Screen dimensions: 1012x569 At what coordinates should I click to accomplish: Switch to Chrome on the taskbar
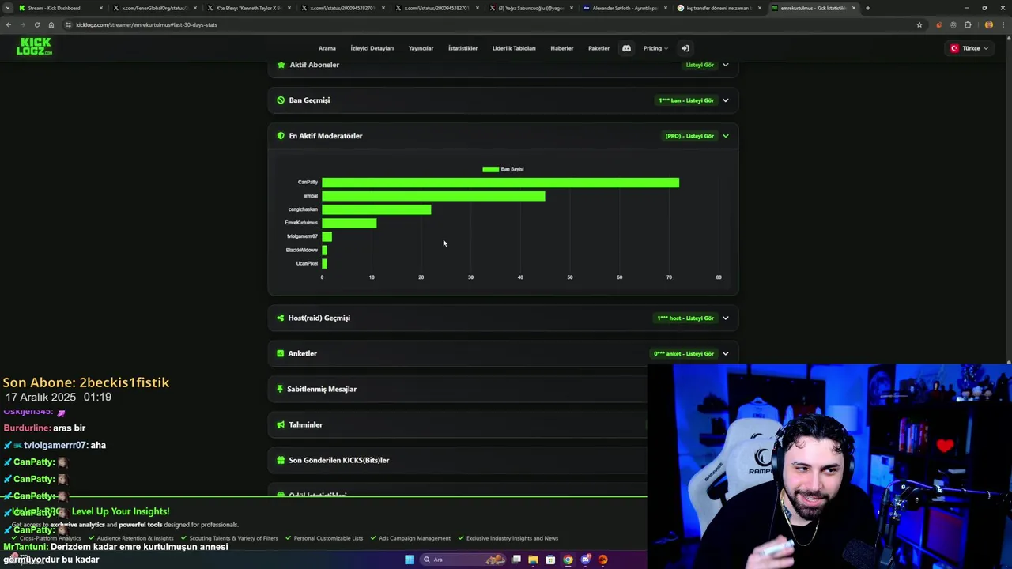tap(568, 560)
